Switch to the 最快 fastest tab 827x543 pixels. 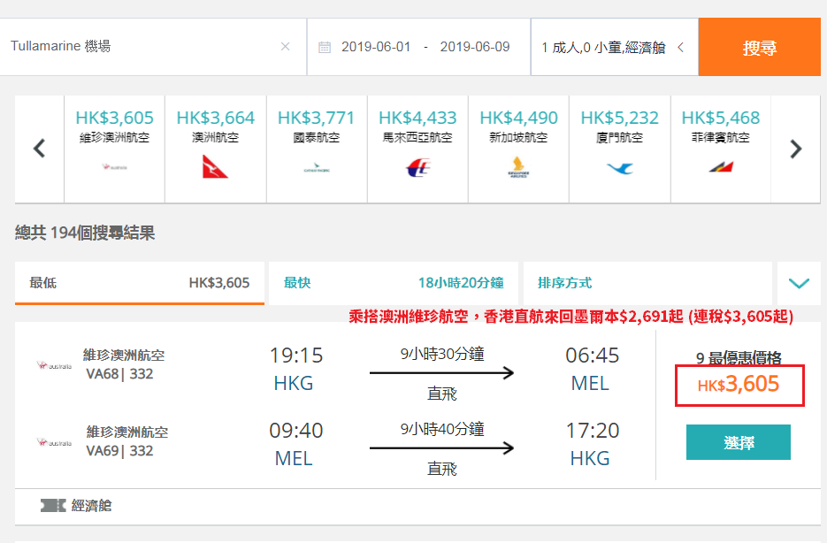394,283
